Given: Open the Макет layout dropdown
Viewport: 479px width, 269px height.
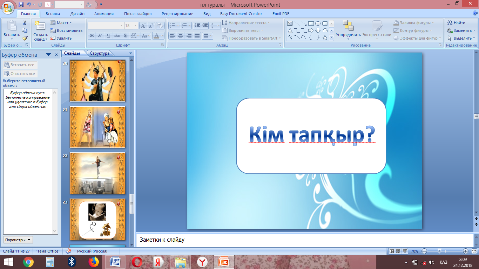Looking at the screenshot, I should pyautogui.click(x=62, y=23).
